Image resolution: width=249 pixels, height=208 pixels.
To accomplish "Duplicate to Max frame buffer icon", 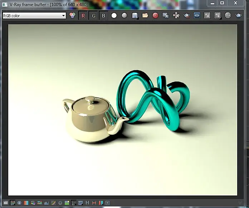I will click(x=166, y=16).
